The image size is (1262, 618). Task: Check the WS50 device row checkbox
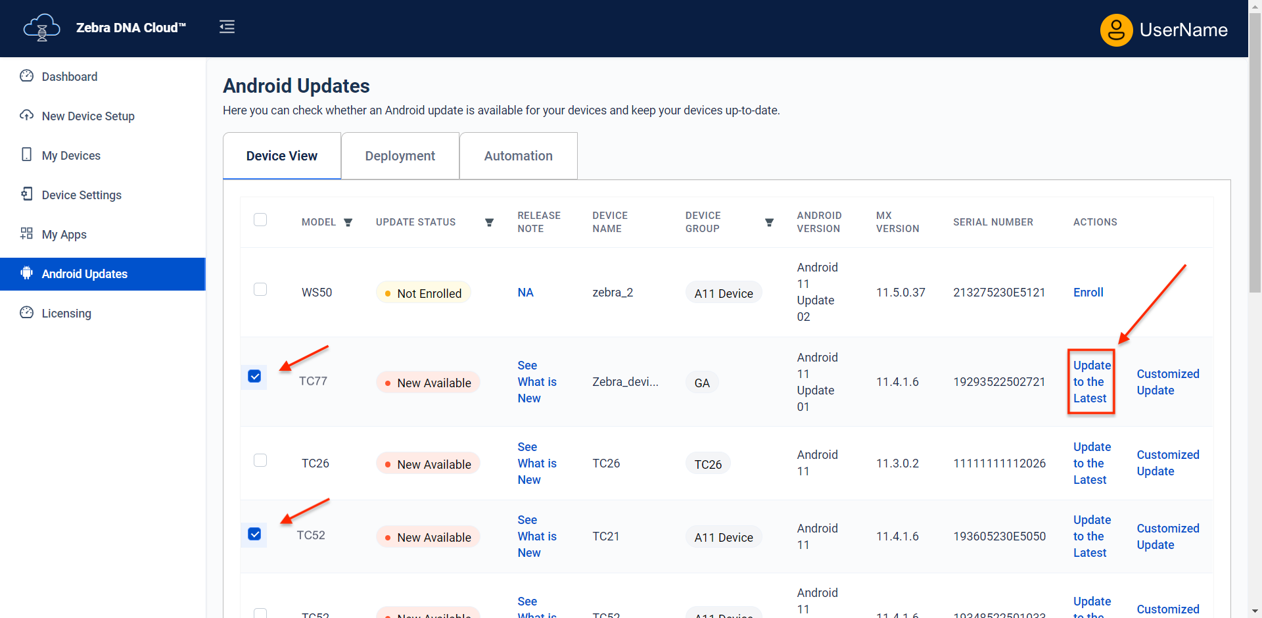[260, 290]
